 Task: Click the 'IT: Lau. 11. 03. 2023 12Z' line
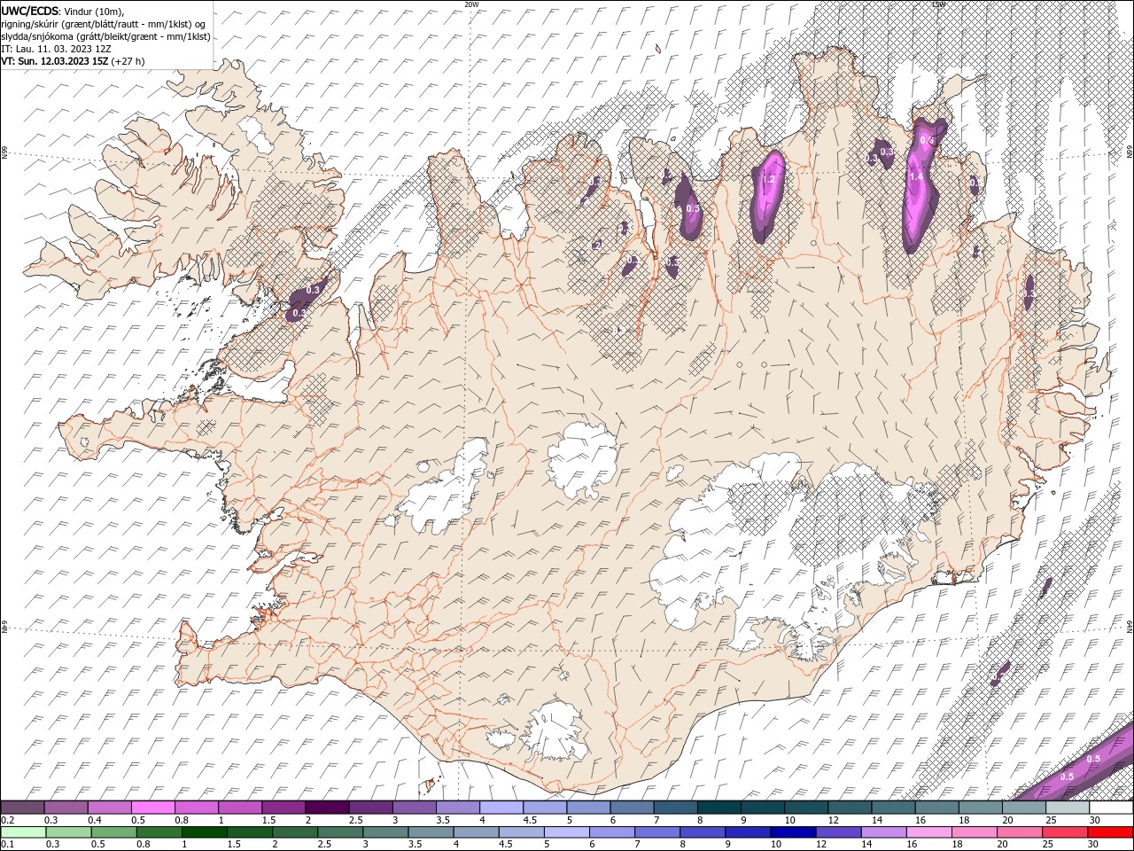[x=56, y=49]
